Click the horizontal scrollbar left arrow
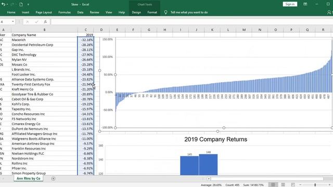The height and width of the screenshot is (187, 333). click(209, 179)
